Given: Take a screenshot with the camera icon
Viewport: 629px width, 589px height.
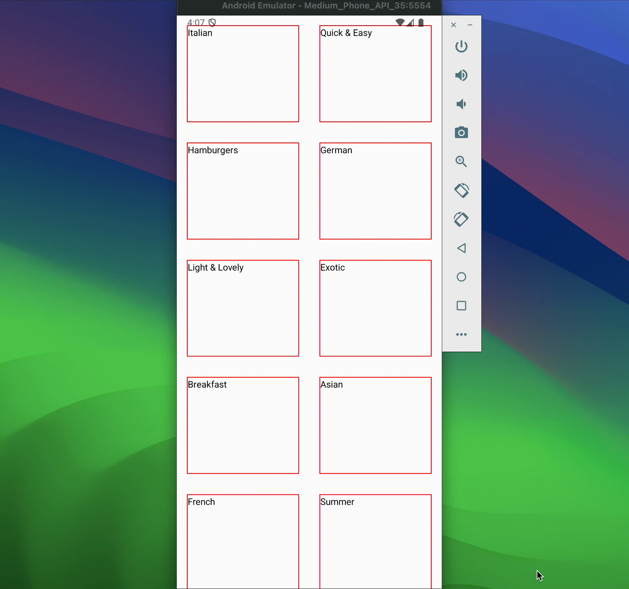Looking at the screenshot, I should point(461,133).
